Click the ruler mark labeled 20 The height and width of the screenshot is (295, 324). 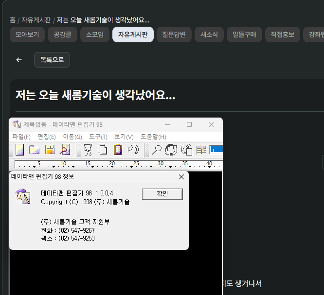112,163
